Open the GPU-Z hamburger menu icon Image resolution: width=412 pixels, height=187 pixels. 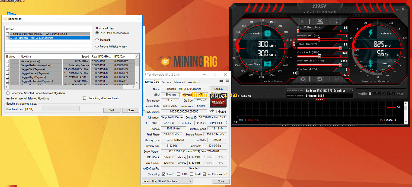tap(228, 81)
